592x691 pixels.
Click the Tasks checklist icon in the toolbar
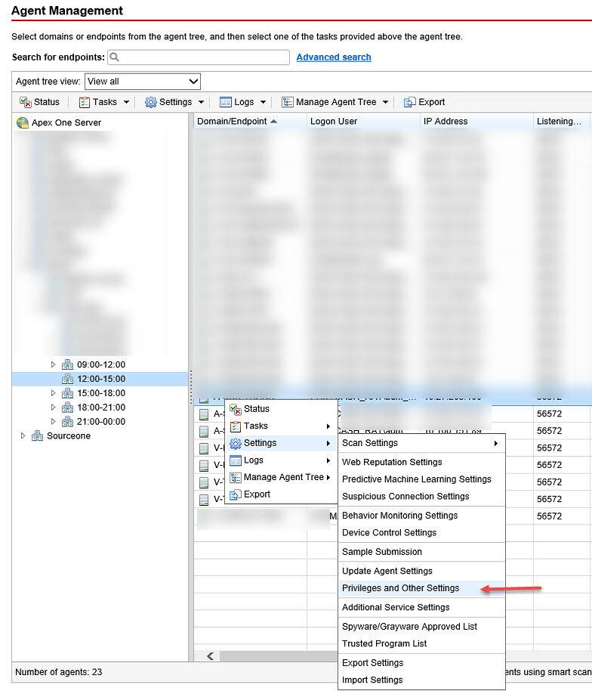point(85,102)
